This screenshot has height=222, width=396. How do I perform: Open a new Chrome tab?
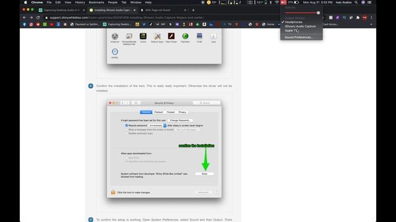tap(193, 10)
